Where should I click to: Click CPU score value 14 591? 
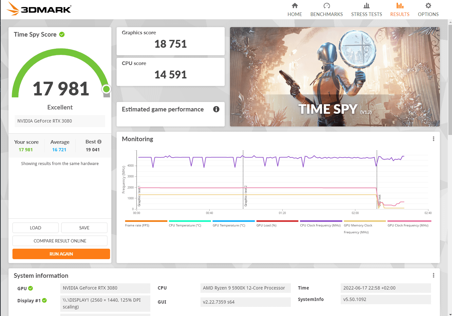[171, 75]
